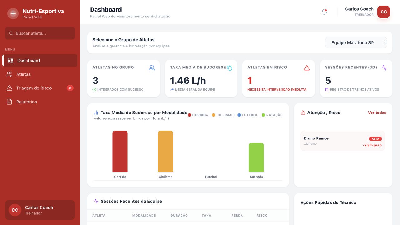400x225 pixels.
Task: Click the Ver todos link
Action: point(377,112)
